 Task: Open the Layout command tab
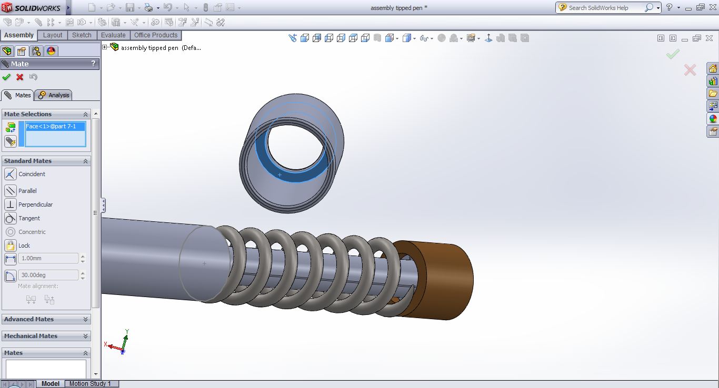[53, 35]
